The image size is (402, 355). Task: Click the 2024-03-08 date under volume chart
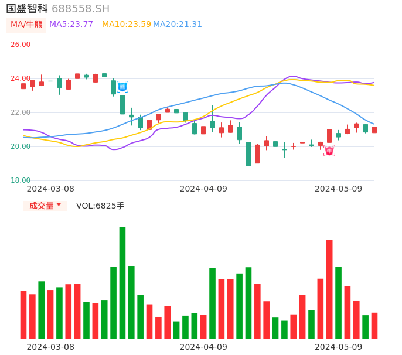coord(50,347)
